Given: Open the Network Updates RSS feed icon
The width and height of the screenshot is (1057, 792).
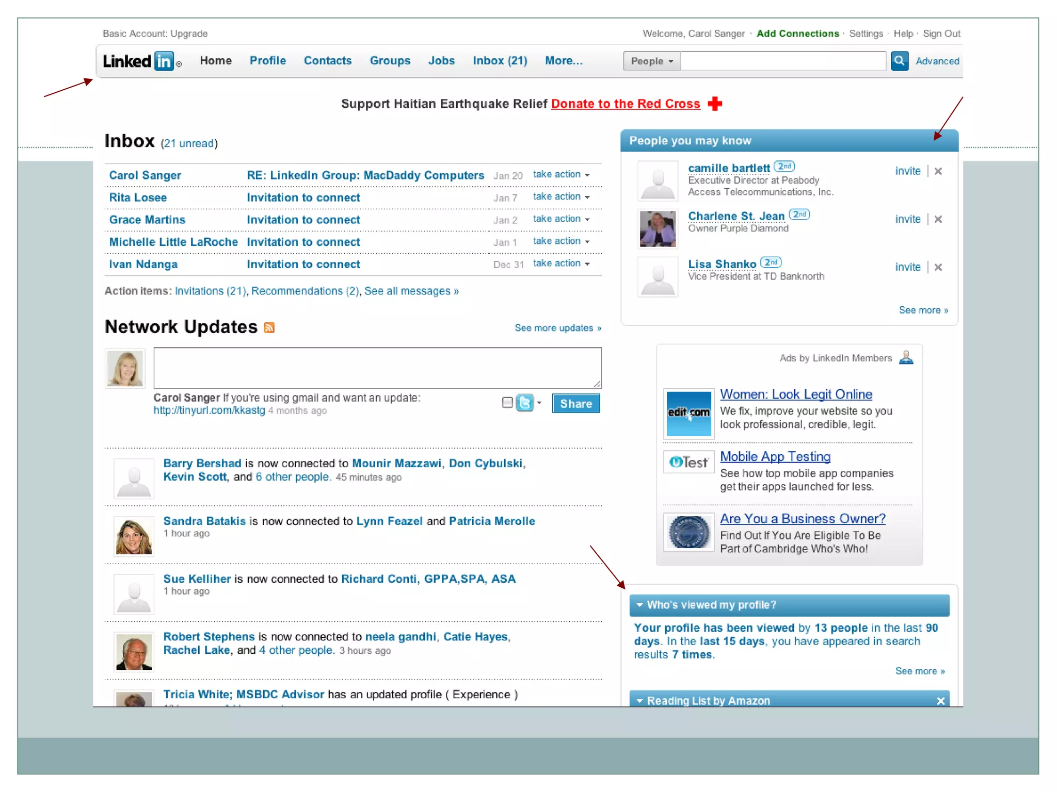Looking at the screenshot, I should (269, 328).
